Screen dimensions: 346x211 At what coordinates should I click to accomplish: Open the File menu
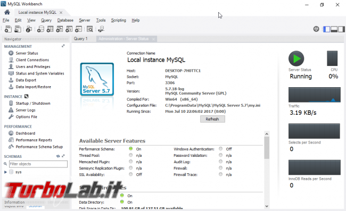pyautogui.click(x=6, y=20)
